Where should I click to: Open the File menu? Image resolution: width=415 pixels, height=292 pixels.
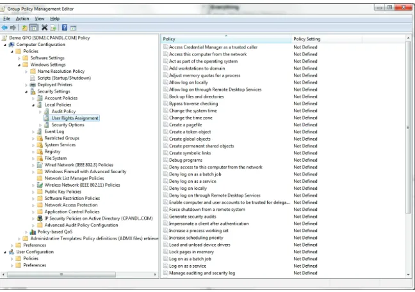pyautogui.click(x=6, y=19)
